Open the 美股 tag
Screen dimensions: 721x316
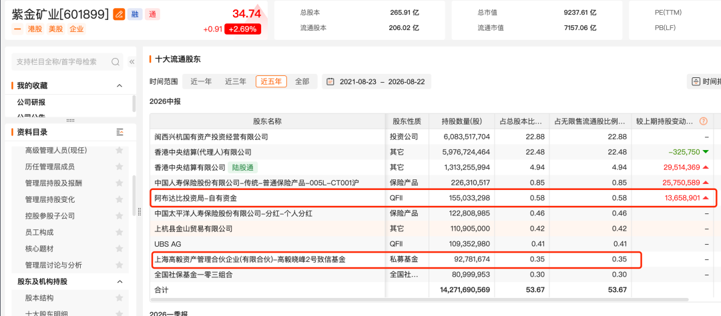click(x=55, y=29)
